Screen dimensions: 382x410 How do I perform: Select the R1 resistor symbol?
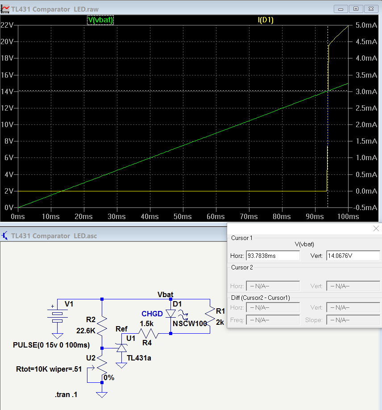210,316
